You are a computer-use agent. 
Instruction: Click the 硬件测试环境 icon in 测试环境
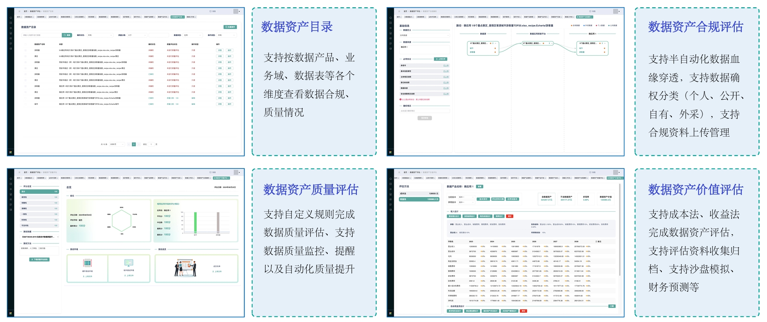[87, 263]
